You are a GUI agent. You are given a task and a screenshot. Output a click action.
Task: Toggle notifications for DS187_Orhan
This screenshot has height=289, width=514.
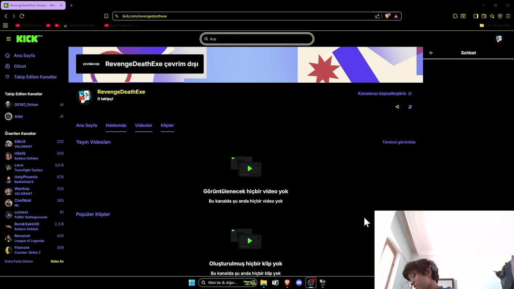(61, 105)
